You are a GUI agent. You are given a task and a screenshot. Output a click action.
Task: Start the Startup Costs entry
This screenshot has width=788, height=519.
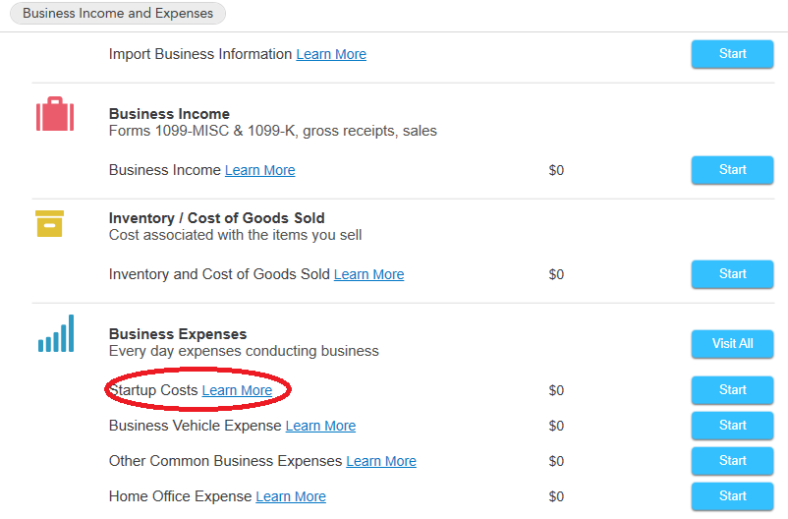(732, 390)
